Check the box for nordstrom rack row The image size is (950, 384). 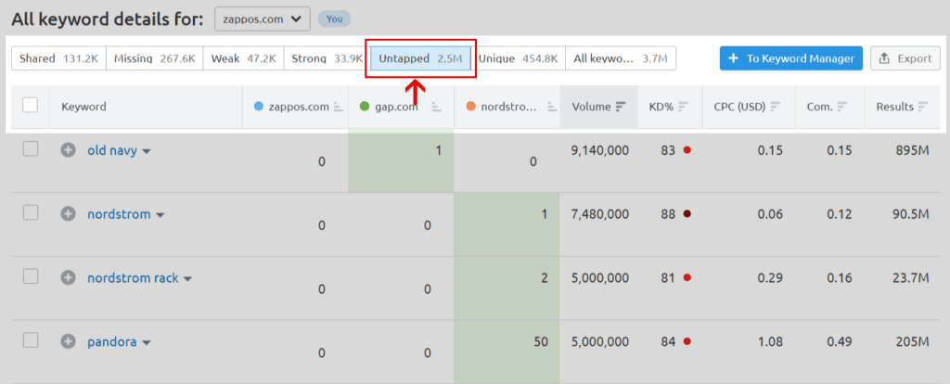[31, 276]
